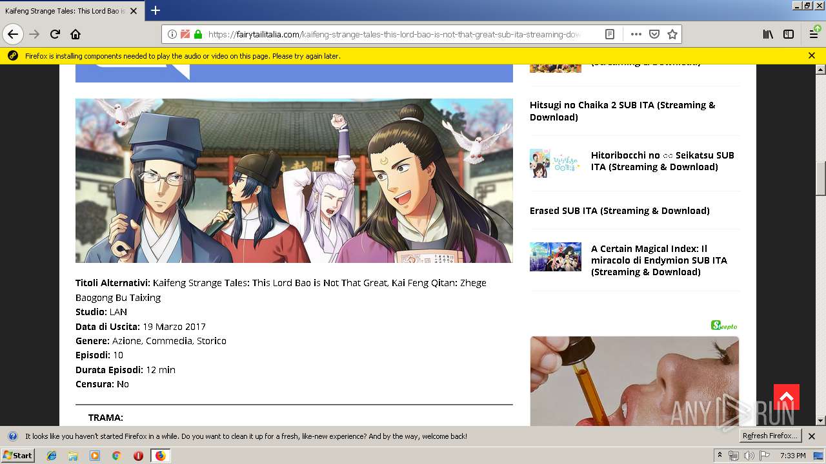Viewport: 826px width, 464px height.
Task: Click the page scrollbar down arrow
Action: [821, 421]
